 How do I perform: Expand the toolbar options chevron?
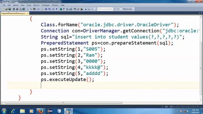point(95,9)
